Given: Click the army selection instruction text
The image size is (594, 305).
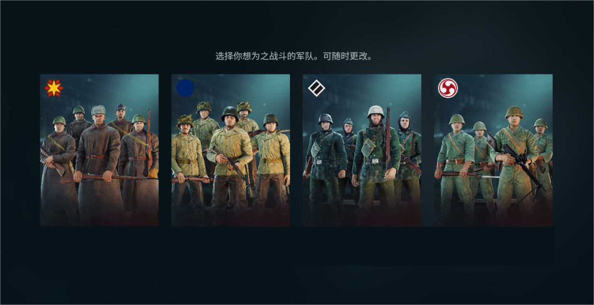Looking at the screenshot, I should point(295,56).
